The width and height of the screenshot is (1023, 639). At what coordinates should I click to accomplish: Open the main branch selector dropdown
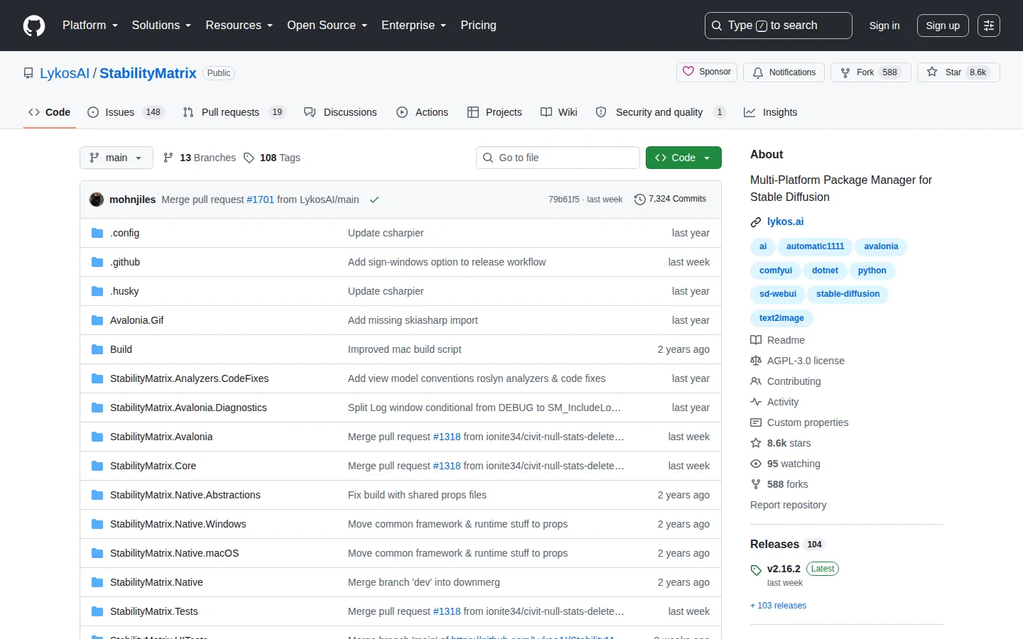point(117,158)
